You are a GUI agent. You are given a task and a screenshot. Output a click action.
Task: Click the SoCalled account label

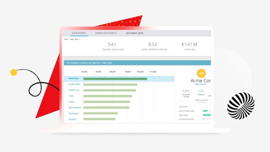(x=73, y=119)
